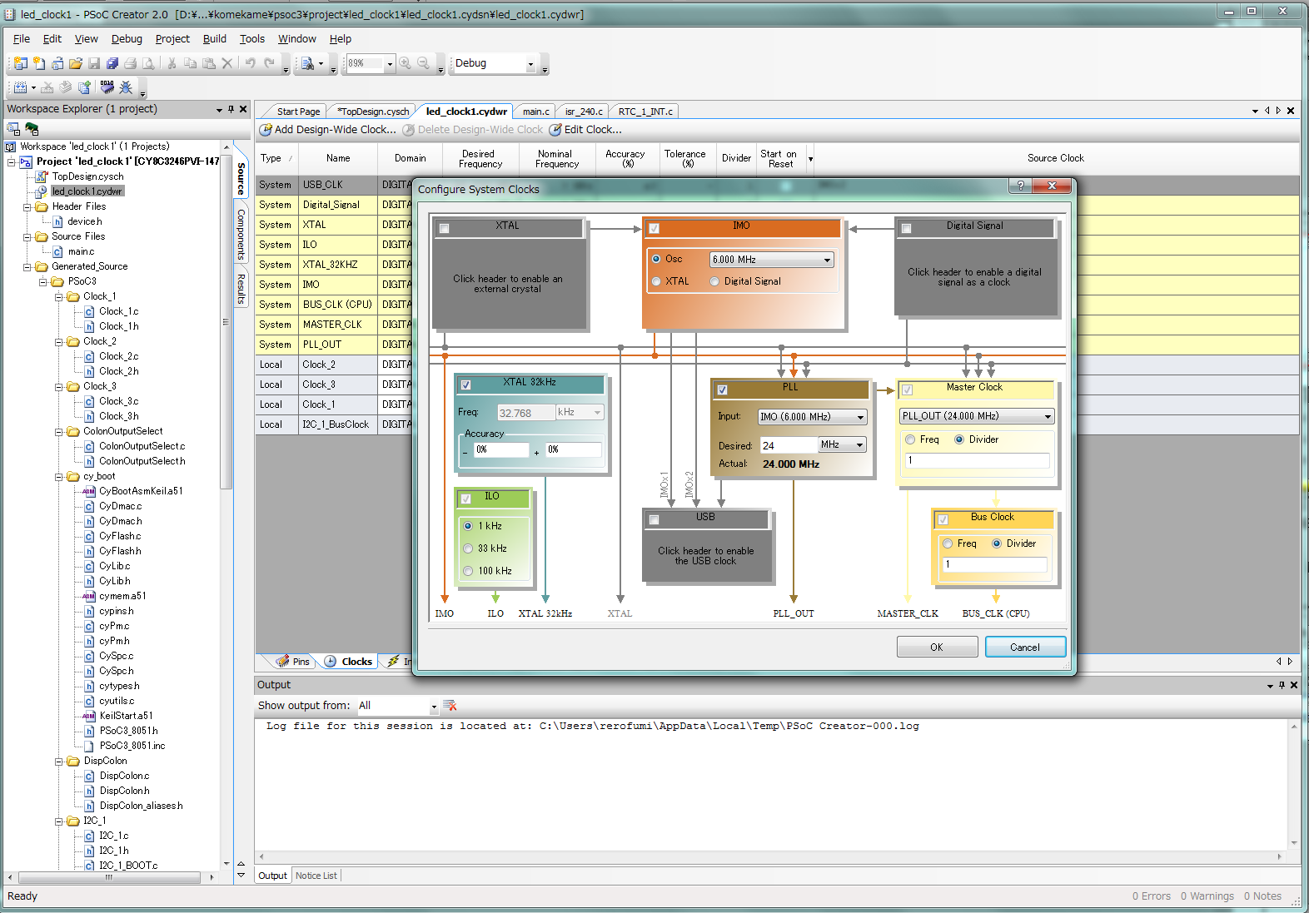1309x913 pixels.
Task: Enable the XTAL external crystal checkbox
Action: coord(445,228)
